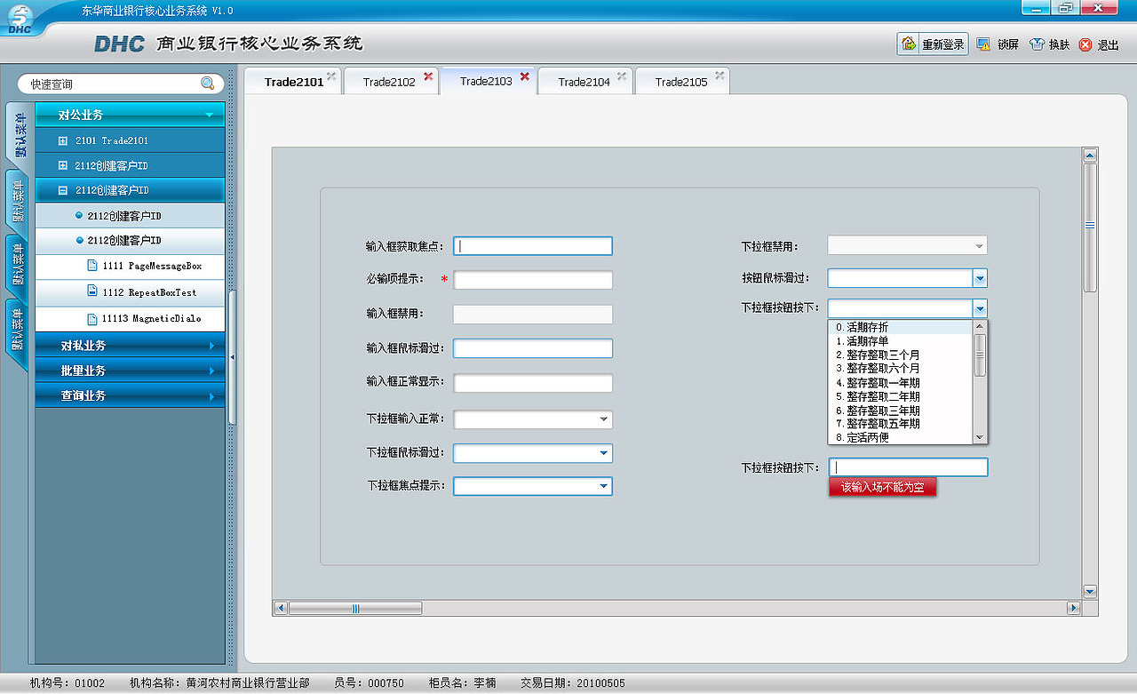Click the dropdown list scroll down arrow
1137x694 pixels.
(980, 437)
